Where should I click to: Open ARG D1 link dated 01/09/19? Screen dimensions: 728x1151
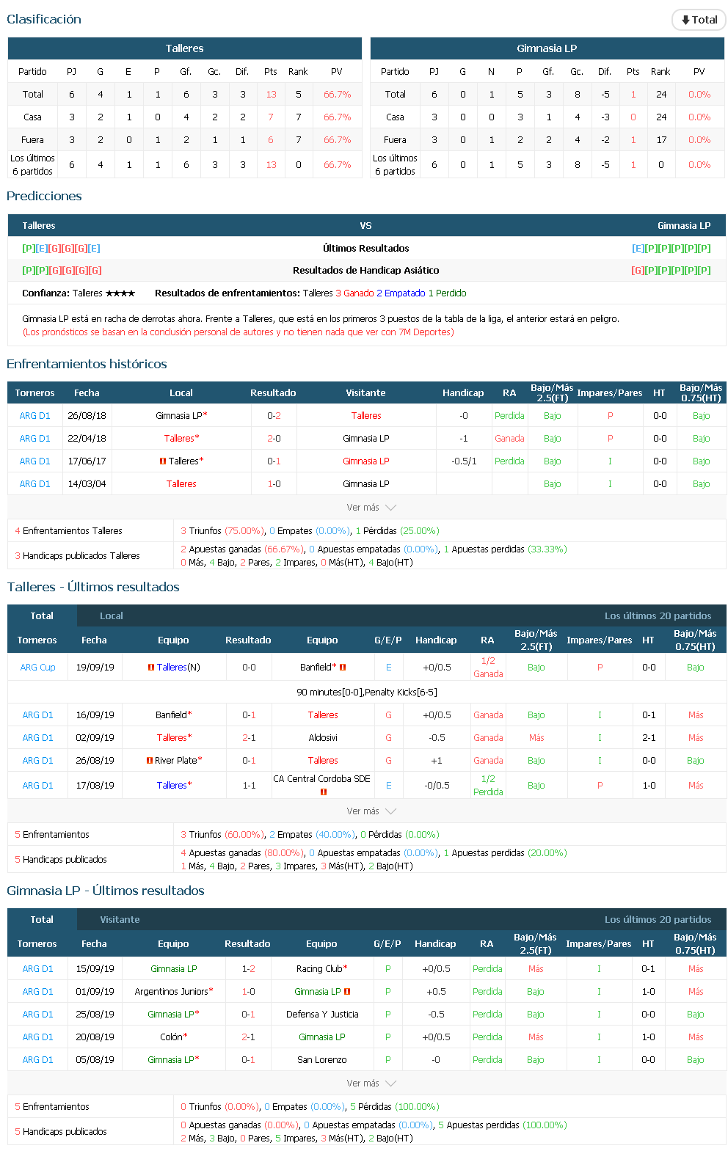tap(37, 992)
